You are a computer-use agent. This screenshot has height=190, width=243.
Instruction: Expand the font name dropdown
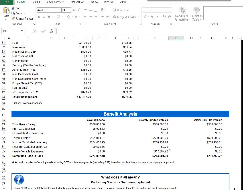coord(60,10)
